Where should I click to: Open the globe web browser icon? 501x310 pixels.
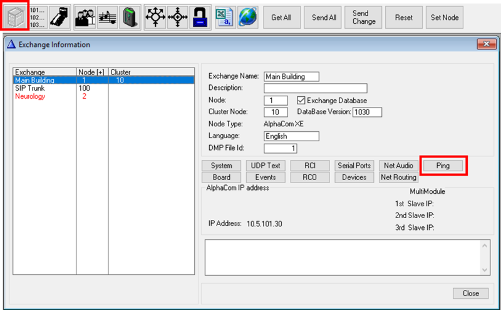(247, 17)
